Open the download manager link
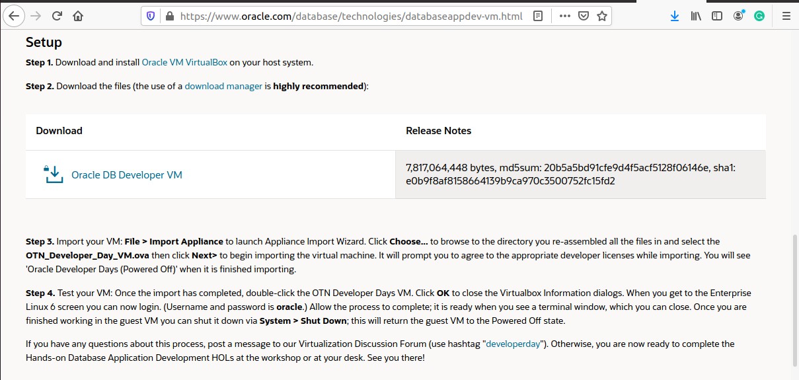Image resolution: width=799 pixels, height=380 pixels. tap(223, 86)
